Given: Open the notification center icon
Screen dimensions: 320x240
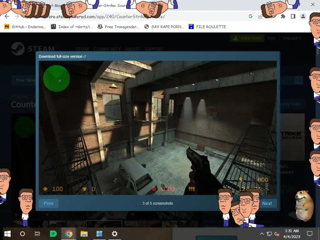Looking at the screenshot, I should tap(310, 234).
